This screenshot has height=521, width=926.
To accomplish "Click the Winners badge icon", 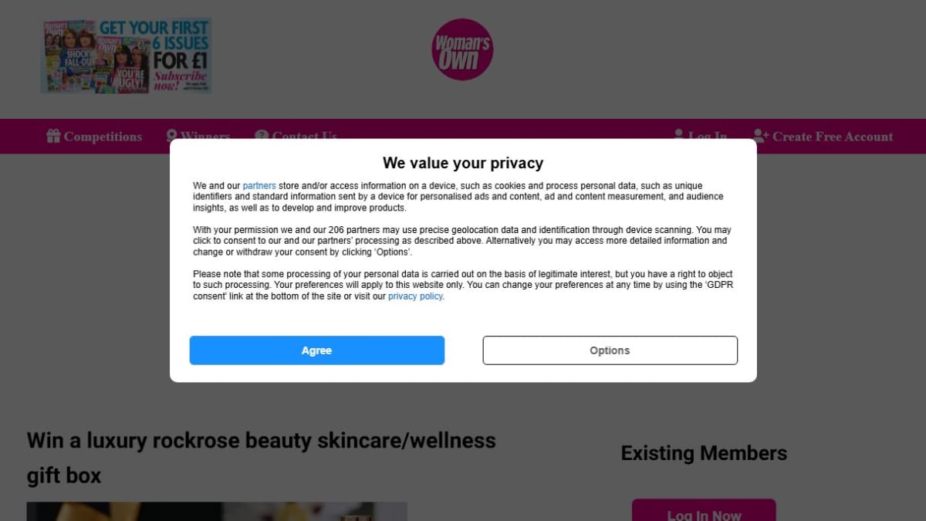I will (172, 136).
